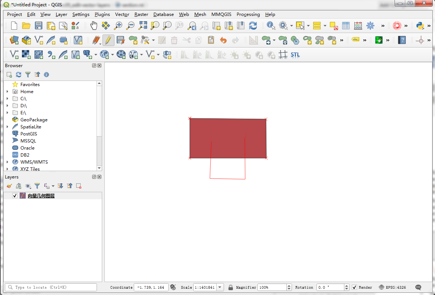Image resolution: width=435 pixels, height=295 pixels.
Task: Open the attribute table icon
Action: pos(346,26)
